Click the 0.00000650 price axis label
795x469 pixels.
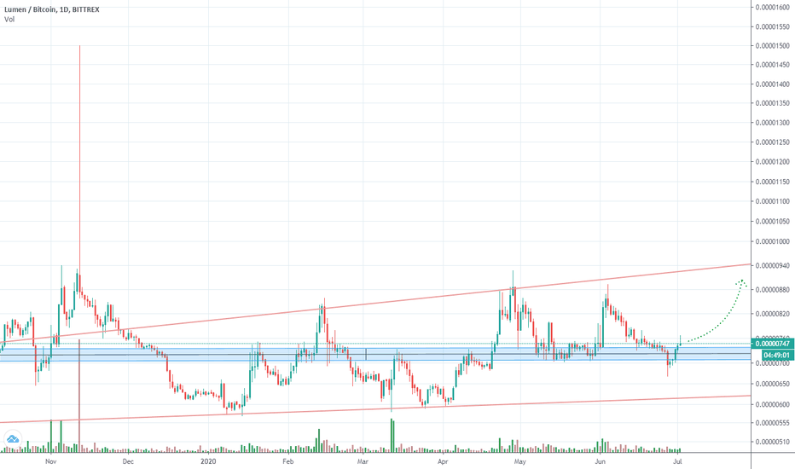[x=772, y=384]
